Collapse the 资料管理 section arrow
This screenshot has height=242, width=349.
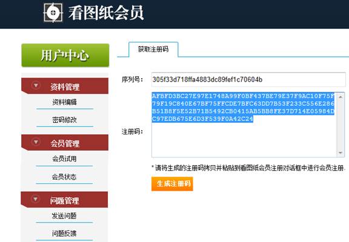coord(36,85)
